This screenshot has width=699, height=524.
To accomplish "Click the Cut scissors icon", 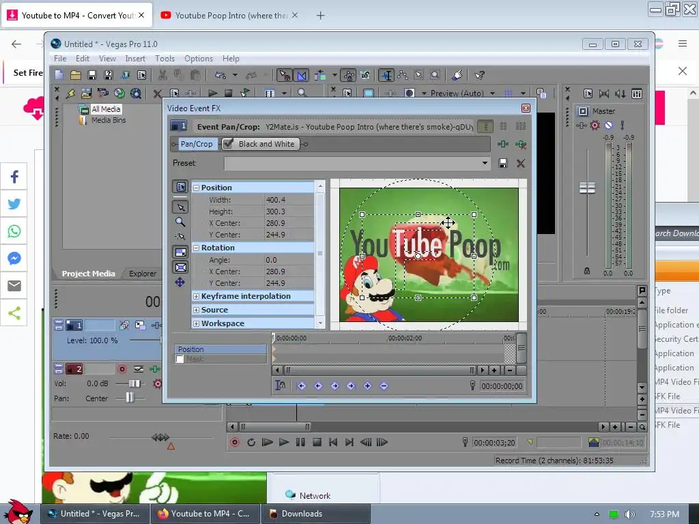I will point(162,75).
